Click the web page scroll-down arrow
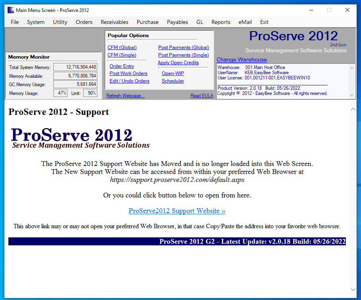The image size is (361, 300). pyautogui.click(x=353, y=289)
